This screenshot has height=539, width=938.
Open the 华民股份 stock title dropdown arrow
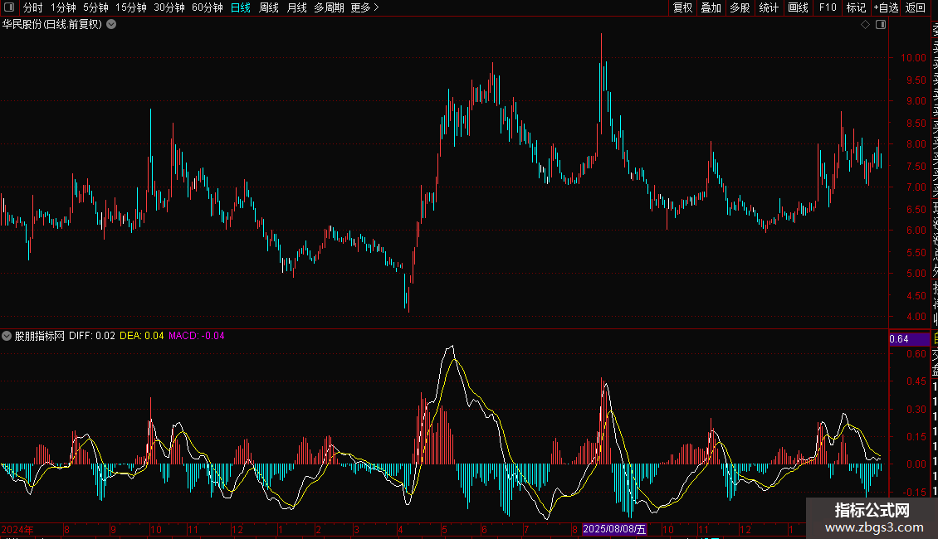tap(111, 25)
